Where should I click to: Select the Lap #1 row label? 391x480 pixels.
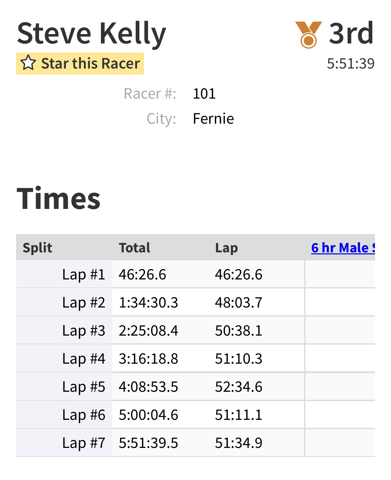[84, 274]
